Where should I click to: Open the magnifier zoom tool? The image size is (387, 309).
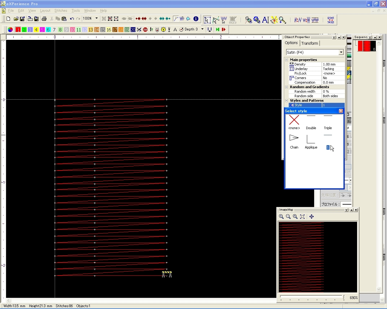point(282,20)
